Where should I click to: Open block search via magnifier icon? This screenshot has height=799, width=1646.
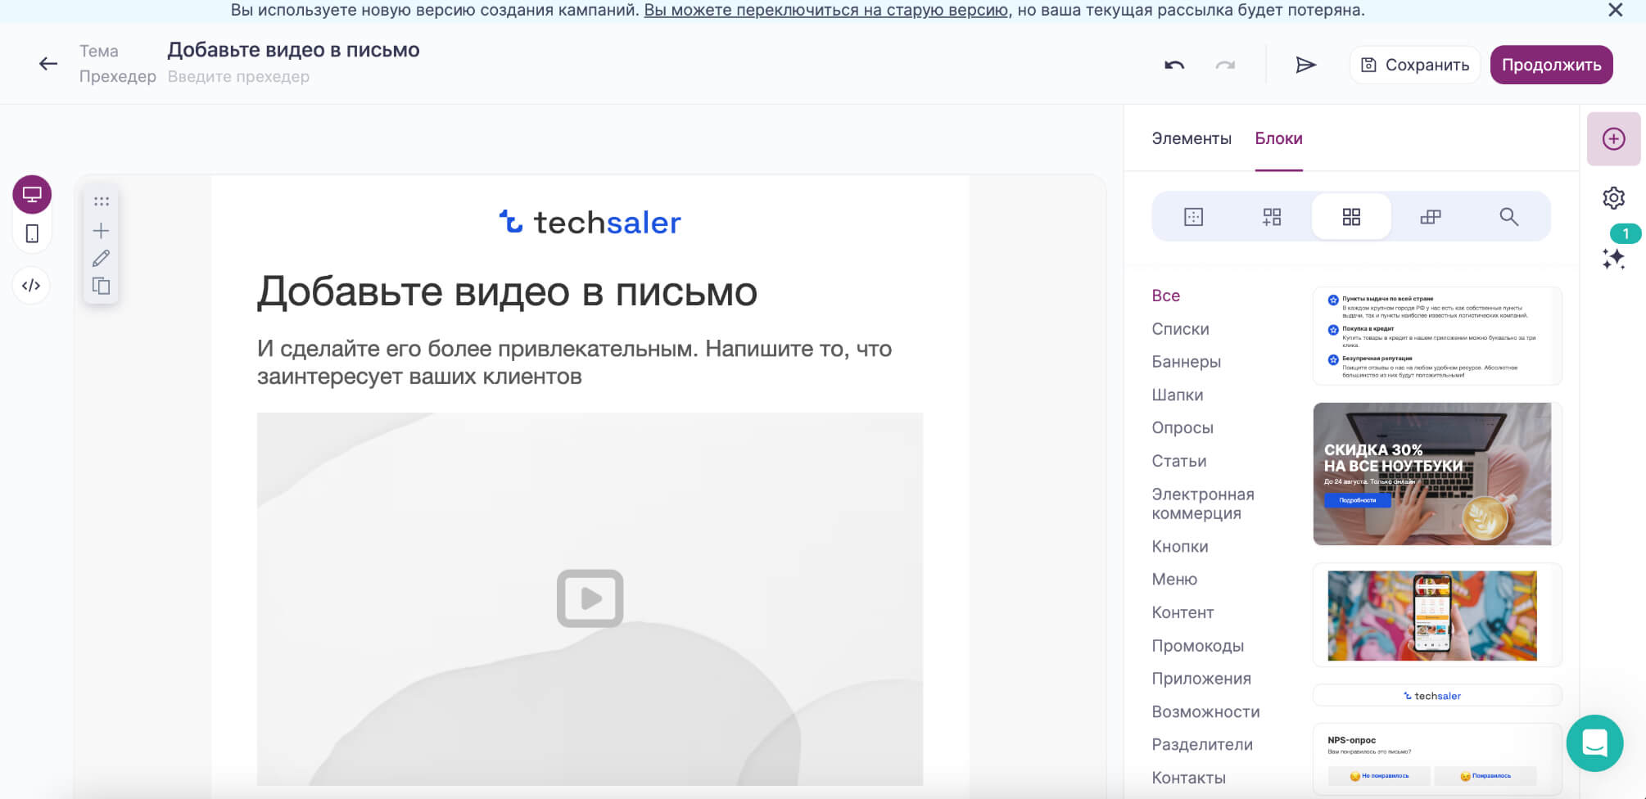pyautogui.click(x=1509, y=217)
